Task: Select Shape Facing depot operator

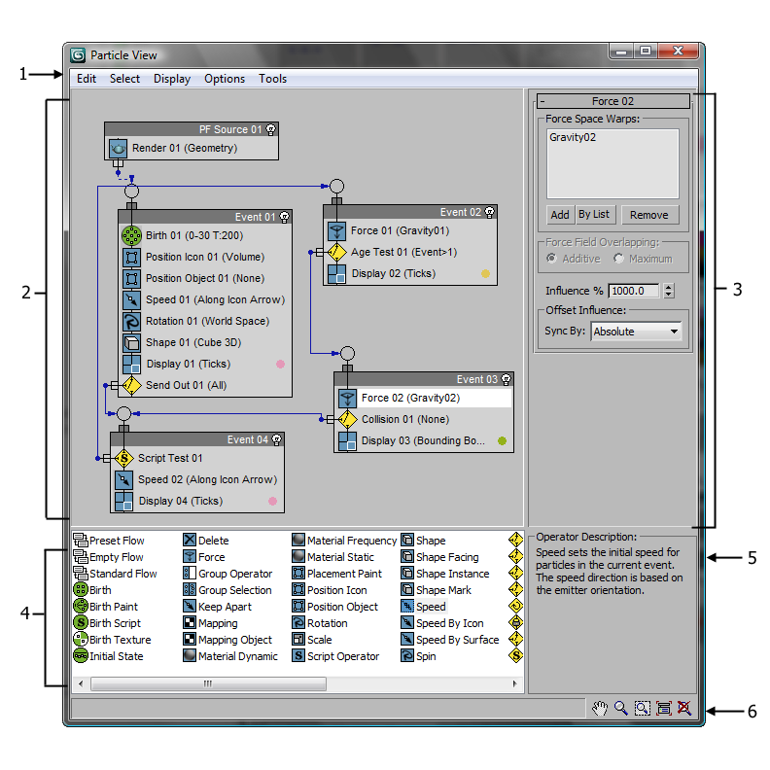Action: 439,557
